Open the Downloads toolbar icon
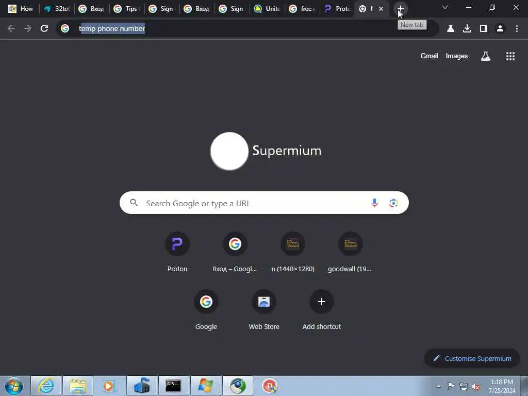528x396 pixels. (467, 29)
